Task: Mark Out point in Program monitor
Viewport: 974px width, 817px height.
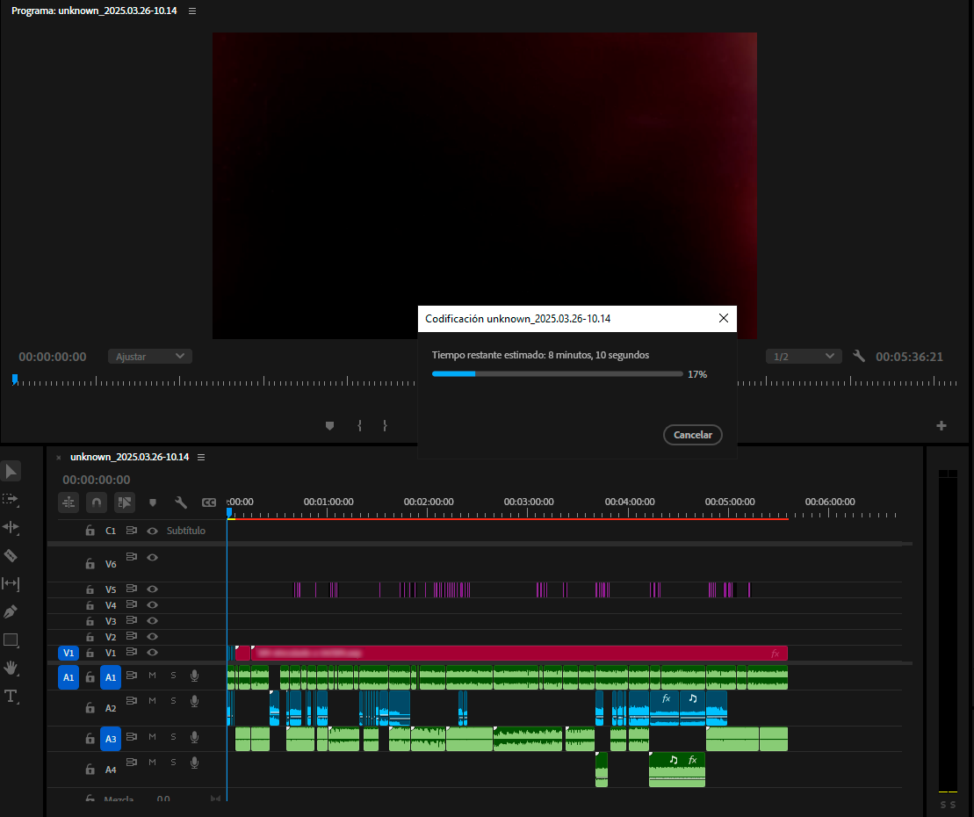Action: point(386,425)
